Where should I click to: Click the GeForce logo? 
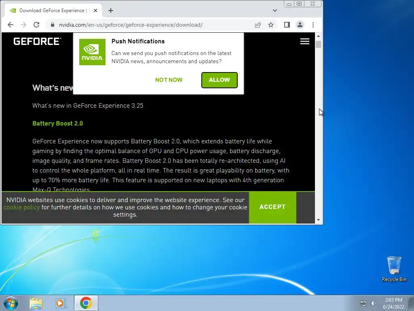37,41
